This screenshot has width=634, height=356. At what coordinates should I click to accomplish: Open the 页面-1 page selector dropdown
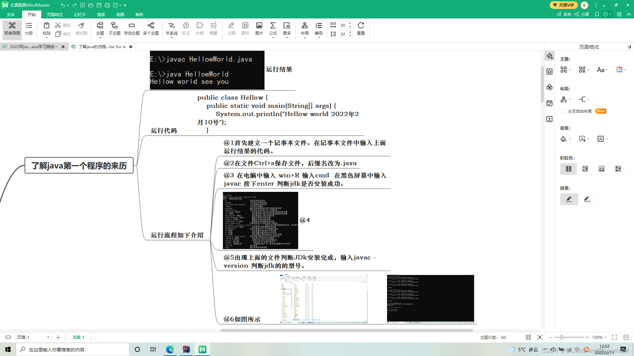click(x=48, y=337)
